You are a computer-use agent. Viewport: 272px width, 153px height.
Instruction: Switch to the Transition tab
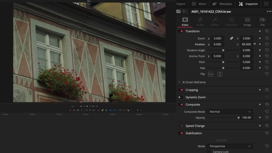pos(231,22)
